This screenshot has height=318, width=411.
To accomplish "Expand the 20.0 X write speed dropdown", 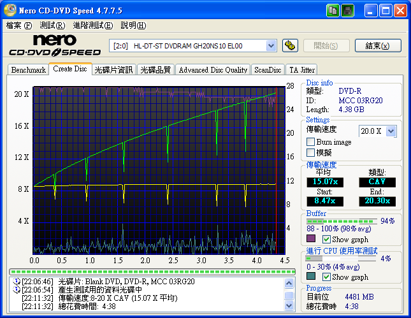I will point(391,131).
